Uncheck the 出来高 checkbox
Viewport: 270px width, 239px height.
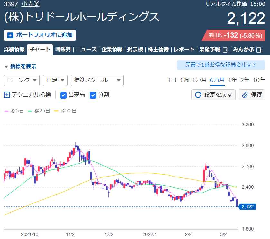[x=63, y=95]
